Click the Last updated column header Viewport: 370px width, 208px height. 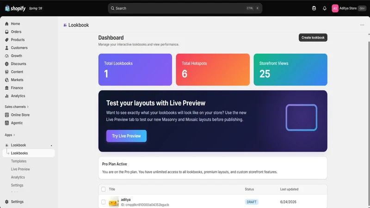pos(289,189)
